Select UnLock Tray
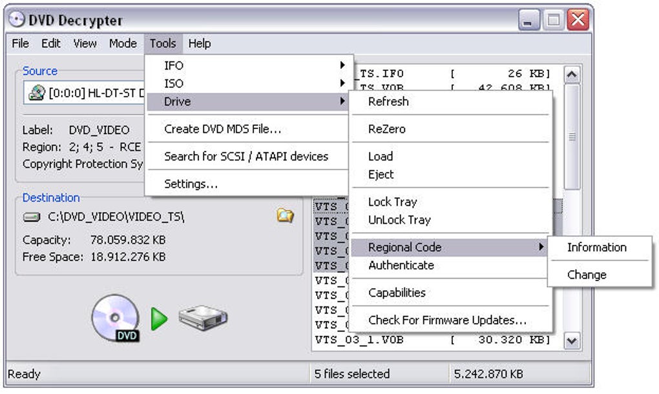659x394 pixels. click(x=450, y=220)
